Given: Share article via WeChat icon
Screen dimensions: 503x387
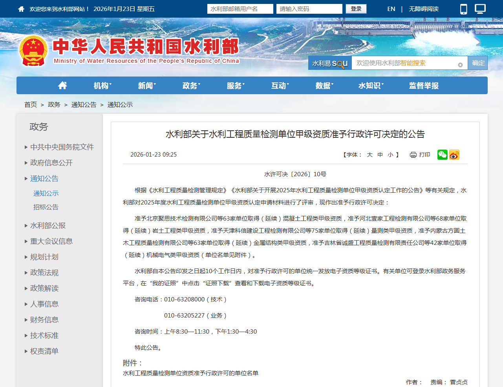Looking at the screenshot, I should pyautogui.click(x=443, y=155).
